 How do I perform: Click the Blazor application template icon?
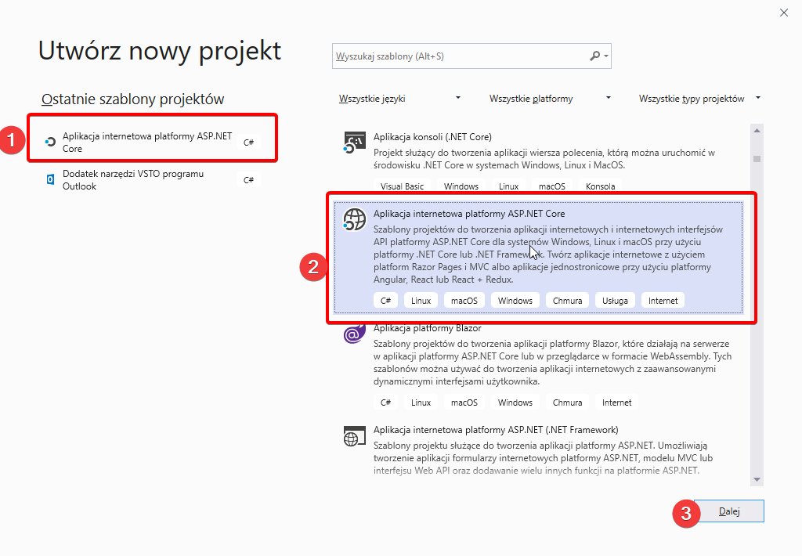tap(354, 334)
